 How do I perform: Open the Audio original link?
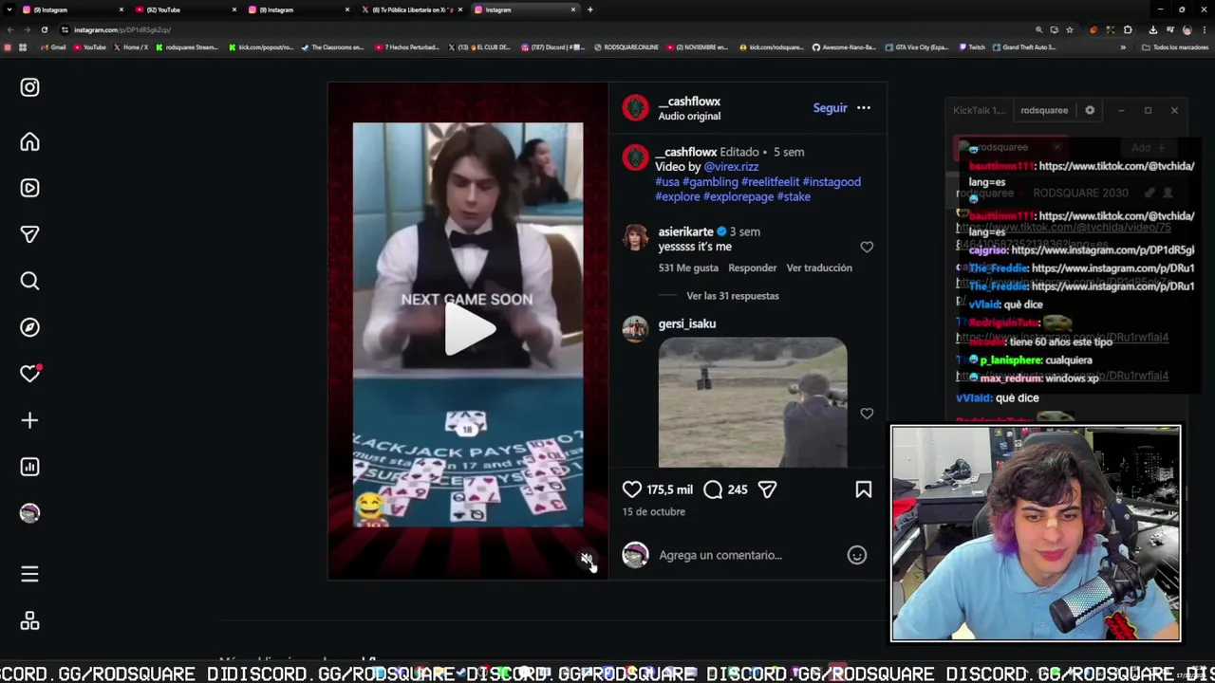689,117
